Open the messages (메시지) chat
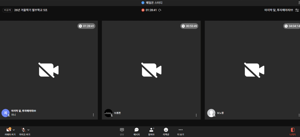 (137, 130)
